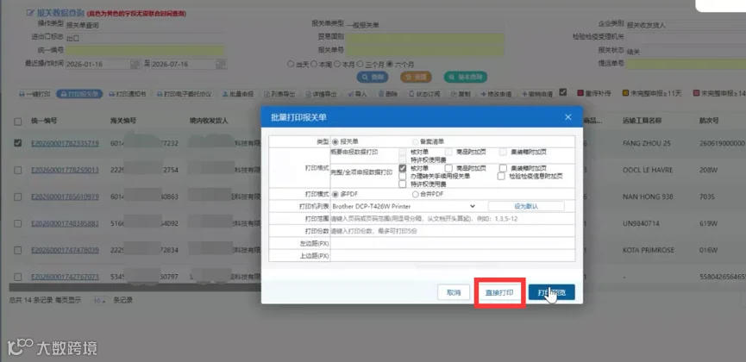The height and width of the screenshot is (362, 746).
Task: Click the 直接打印 button
Action: (499, 292)
